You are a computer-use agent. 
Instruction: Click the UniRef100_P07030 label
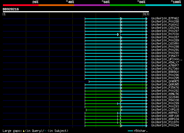[165, 34]
